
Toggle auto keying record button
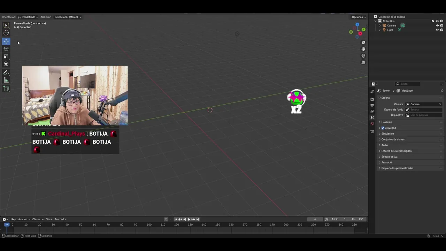click(166, 219)
